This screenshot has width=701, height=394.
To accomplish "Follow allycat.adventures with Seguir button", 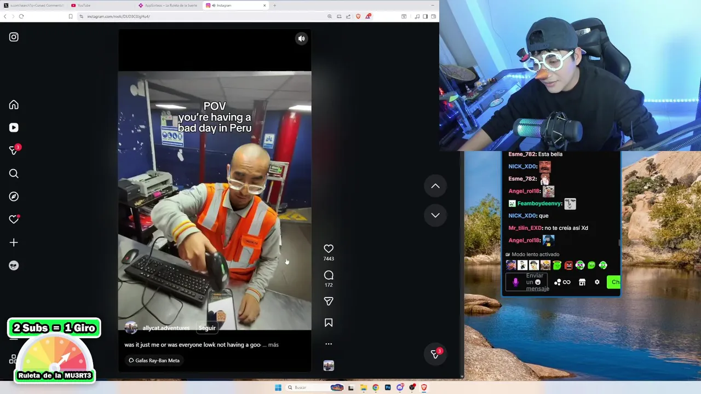I will tap(207, 328).
